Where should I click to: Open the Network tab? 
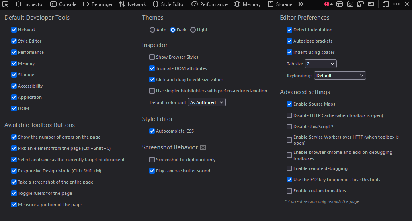(x=133, y=4)
